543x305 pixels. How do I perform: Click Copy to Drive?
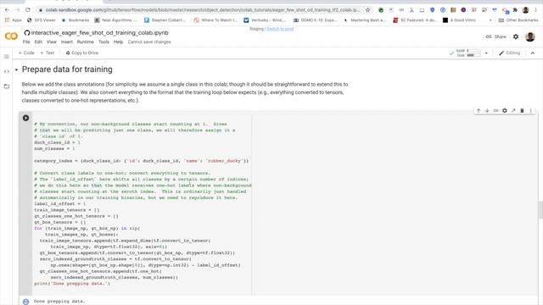(82, 53)
